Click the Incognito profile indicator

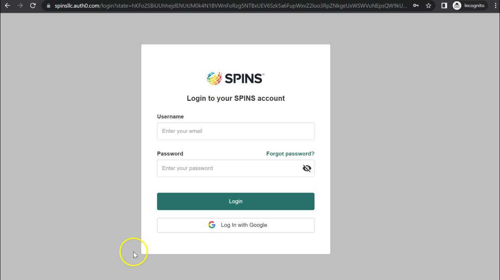coord(469,6)
